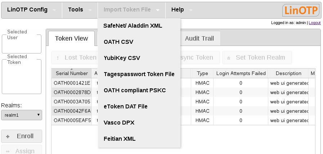The height and width of the screenshot is (154, 323).
Task: Click the Set Token Realm house icon
Action: pyautogui.click(x=228, y=58)
